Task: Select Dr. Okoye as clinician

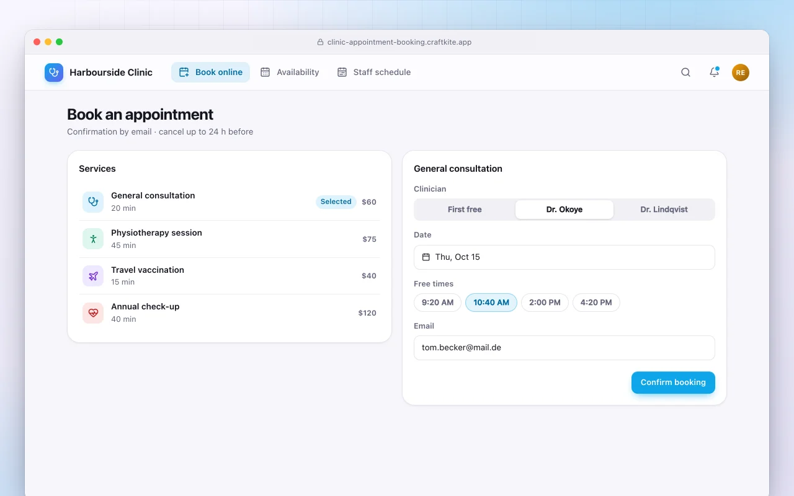Action: click(x=564, y=210)
